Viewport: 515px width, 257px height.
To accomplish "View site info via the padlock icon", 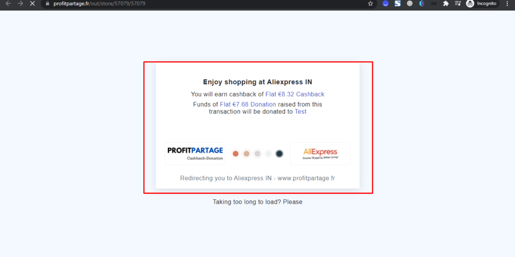I will (48, 4).
